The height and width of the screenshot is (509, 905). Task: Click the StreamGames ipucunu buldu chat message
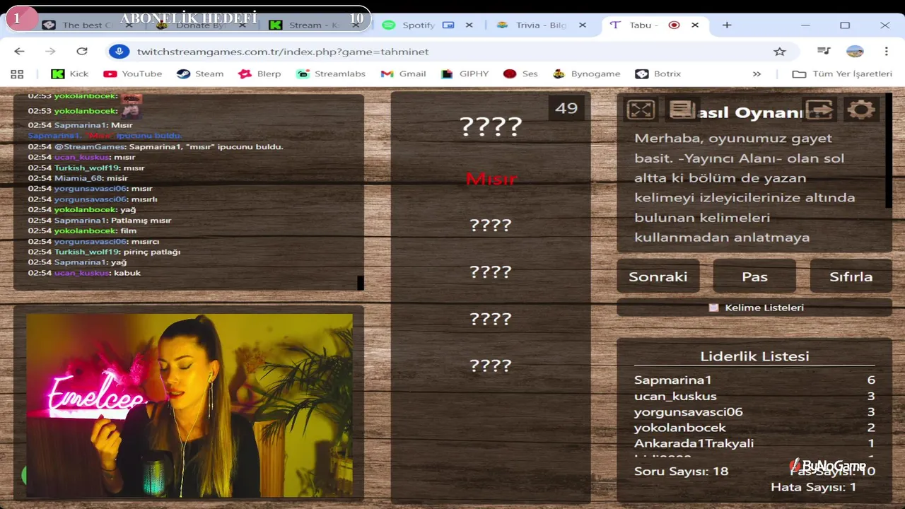click(156, 146)
